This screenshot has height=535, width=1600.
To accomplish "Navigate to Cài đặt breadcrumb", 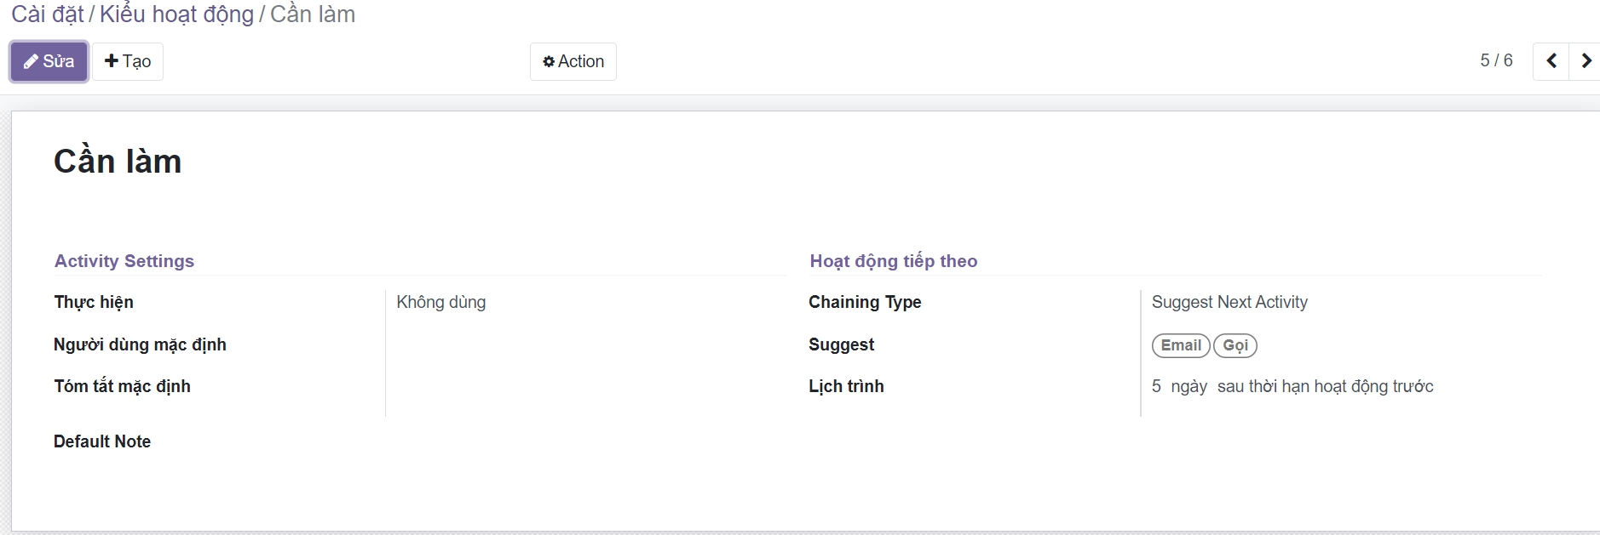I will click(47, 14).
